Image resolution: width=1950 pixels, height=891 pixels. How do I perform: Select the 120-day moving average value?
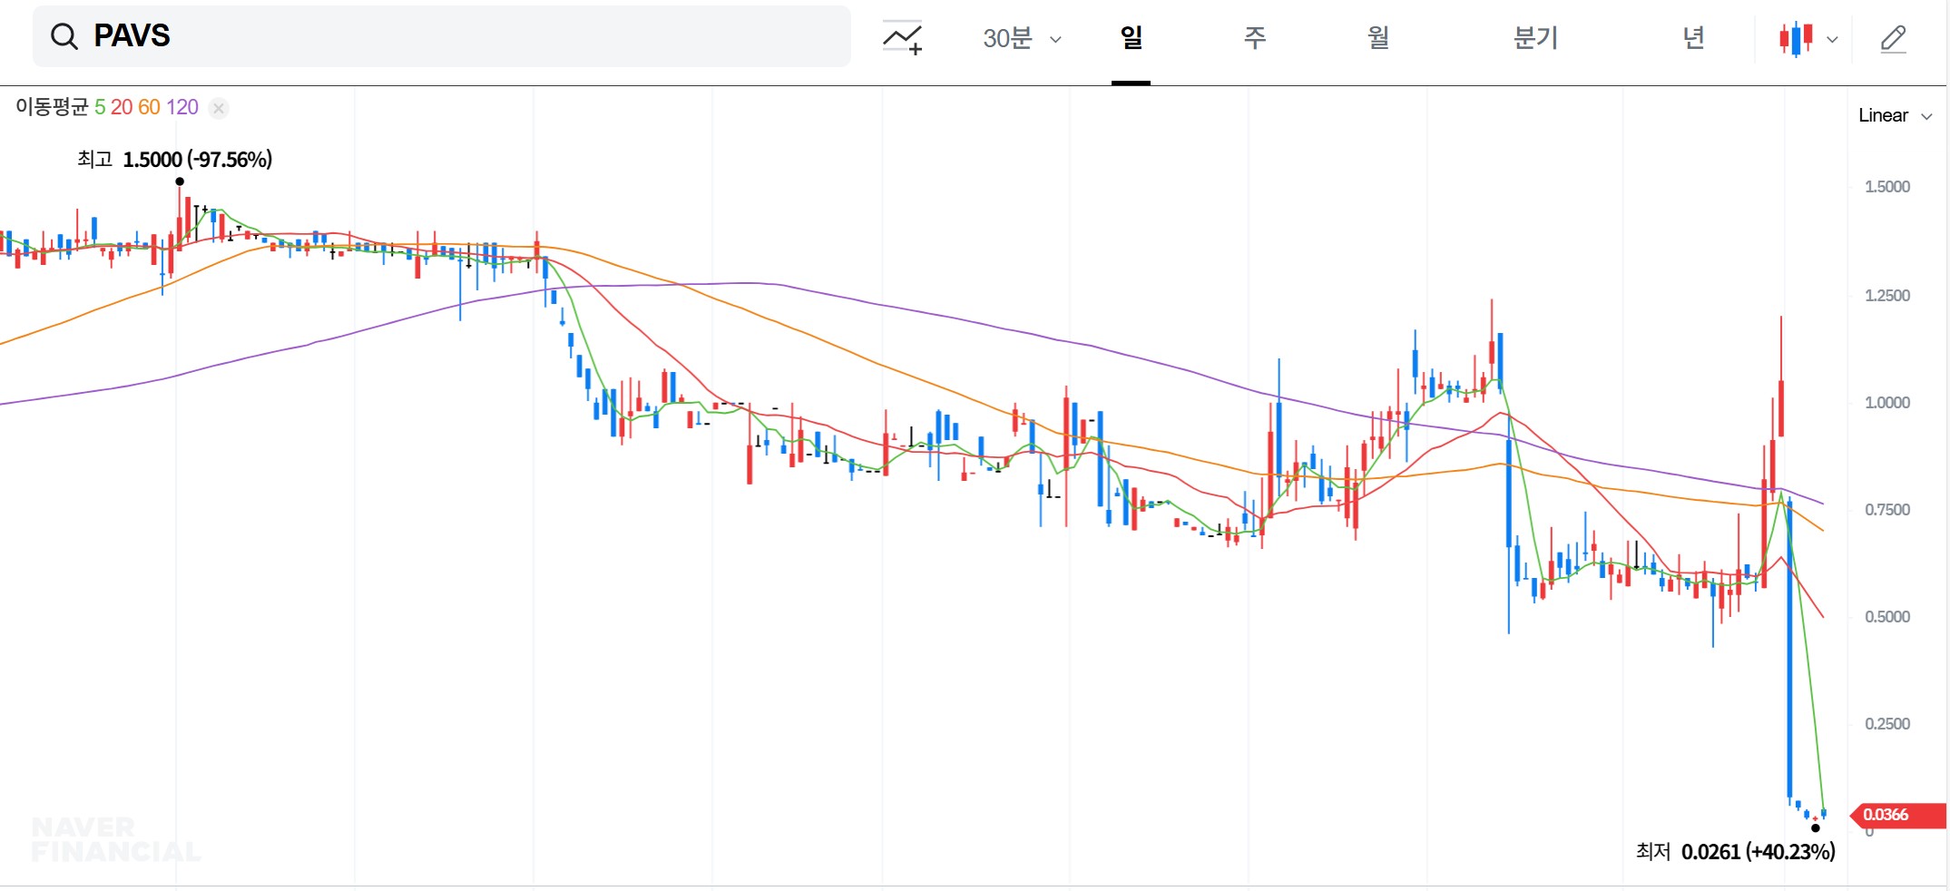pos(182,107)
